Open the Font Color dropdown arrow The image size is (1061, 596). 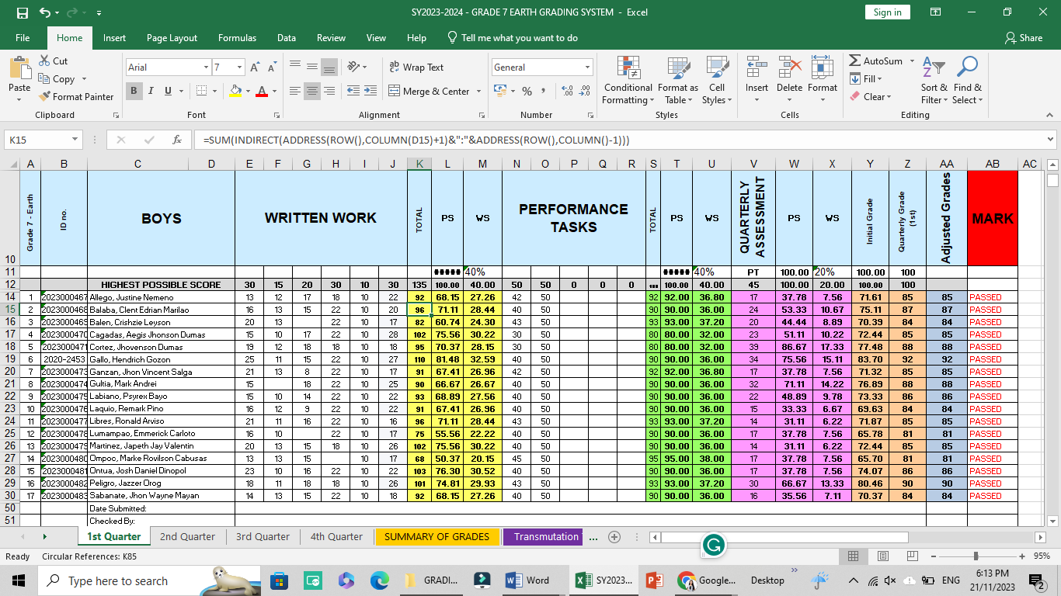(274, 92)
